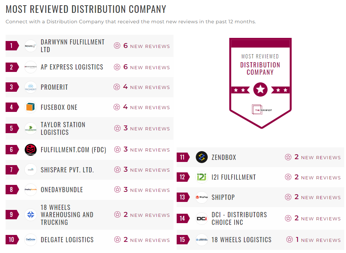Image resolution: width=346 pixels, height=253 pixels.
Task: Select the i2i Fulfillment green logo
Action: 201,177
